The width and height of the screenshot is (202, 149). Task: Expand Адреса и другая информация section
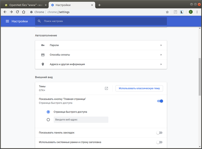(x=101, y=64)
